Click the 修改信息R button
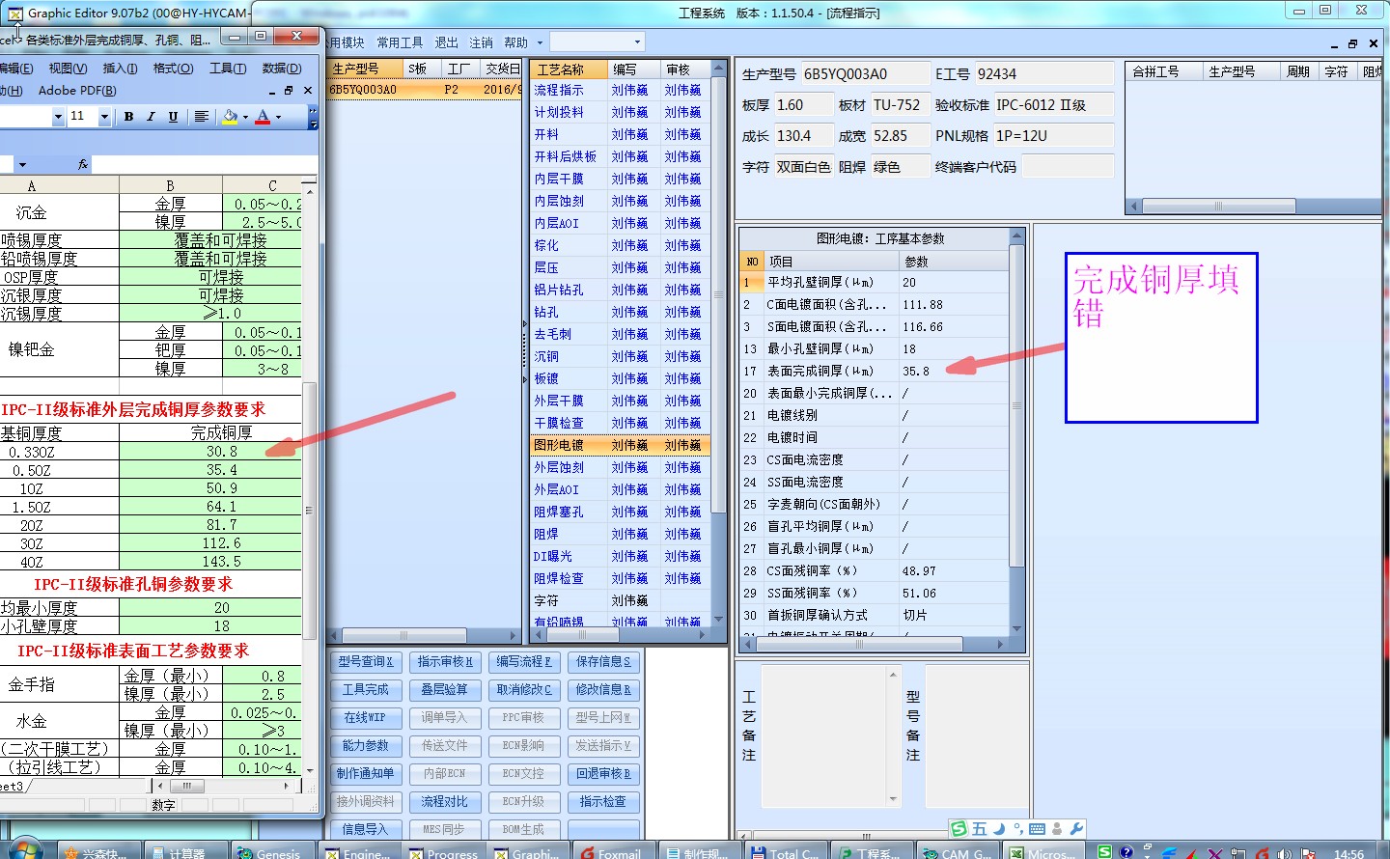Screen dimensions: 1390x859 [603, 690]
